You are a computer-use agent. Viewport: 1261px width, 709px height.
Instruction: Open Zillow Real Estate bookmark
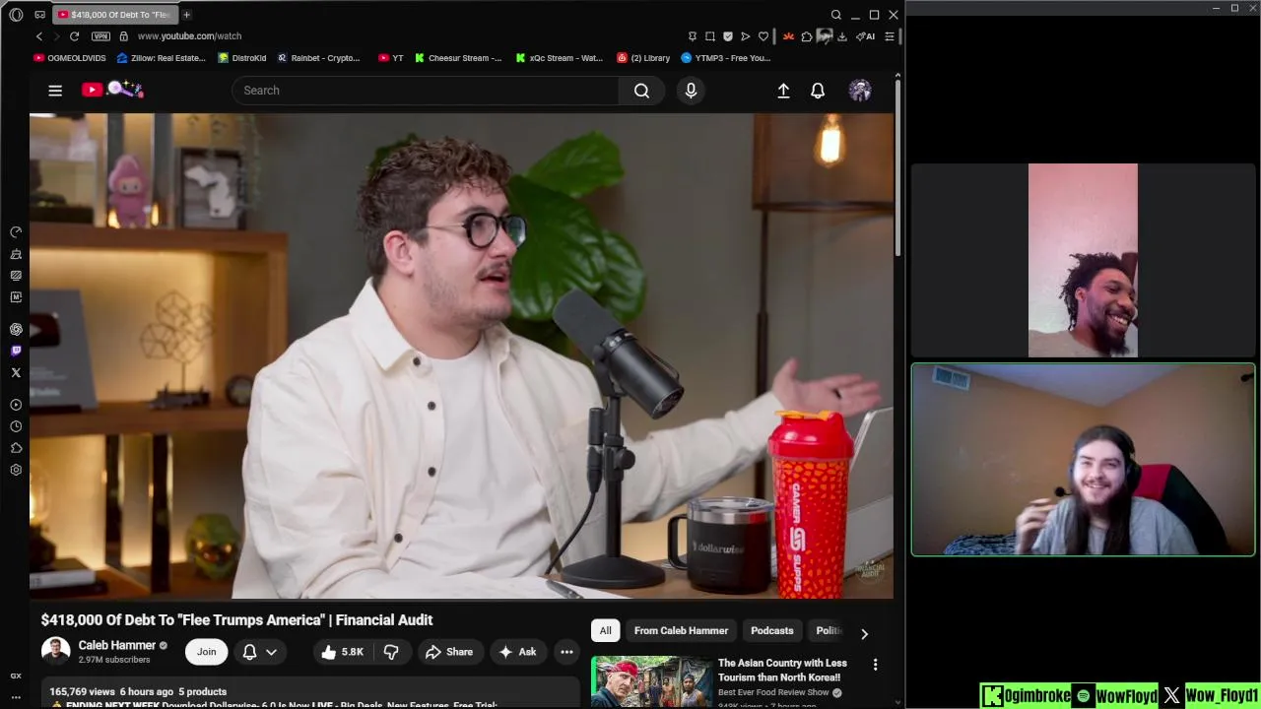click(x=161, y=58)
